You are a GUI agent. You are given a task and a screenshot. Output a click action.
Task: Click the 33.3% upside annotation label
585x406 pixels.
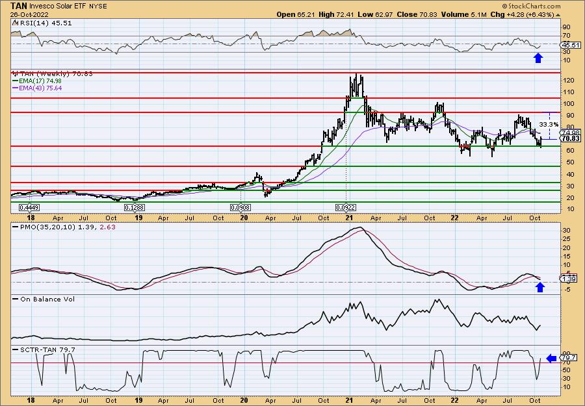point(549,124)
